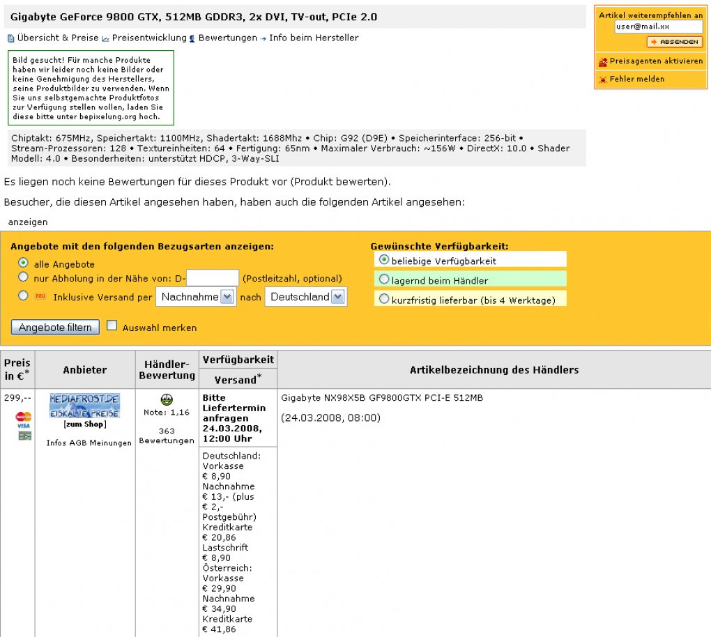The image size is (711, 637).
Task: Click the Fehler melden bug icon
Action: click(x=603, y=79)
